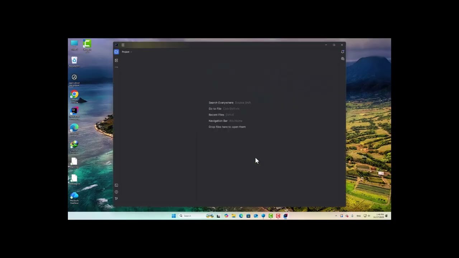
Task: Open the network and volume quick settings
Action: pyautogui.click(x=367, y=216)
